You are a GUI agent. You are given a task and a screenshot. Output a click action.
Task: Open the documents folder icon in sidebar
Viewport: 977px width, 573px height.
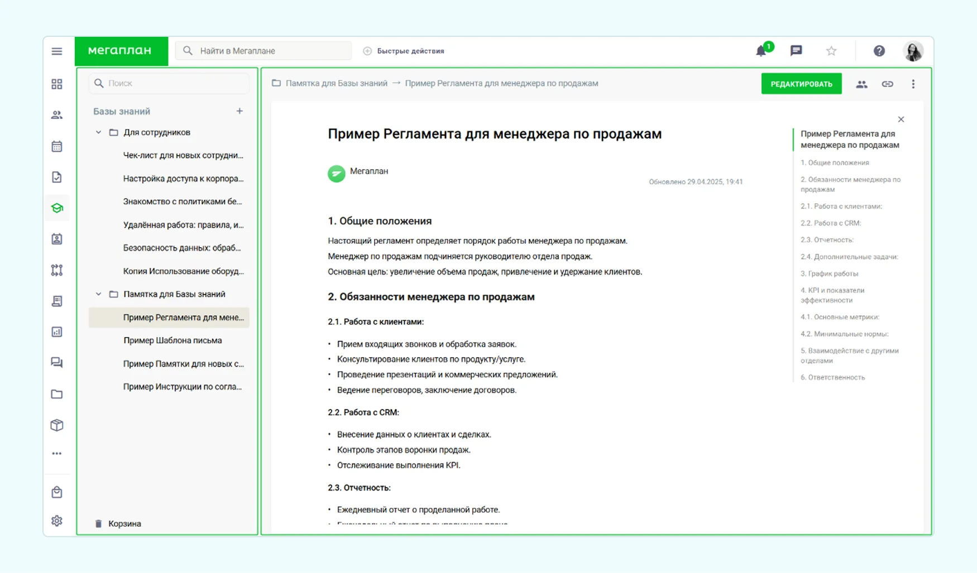(57, 394)
